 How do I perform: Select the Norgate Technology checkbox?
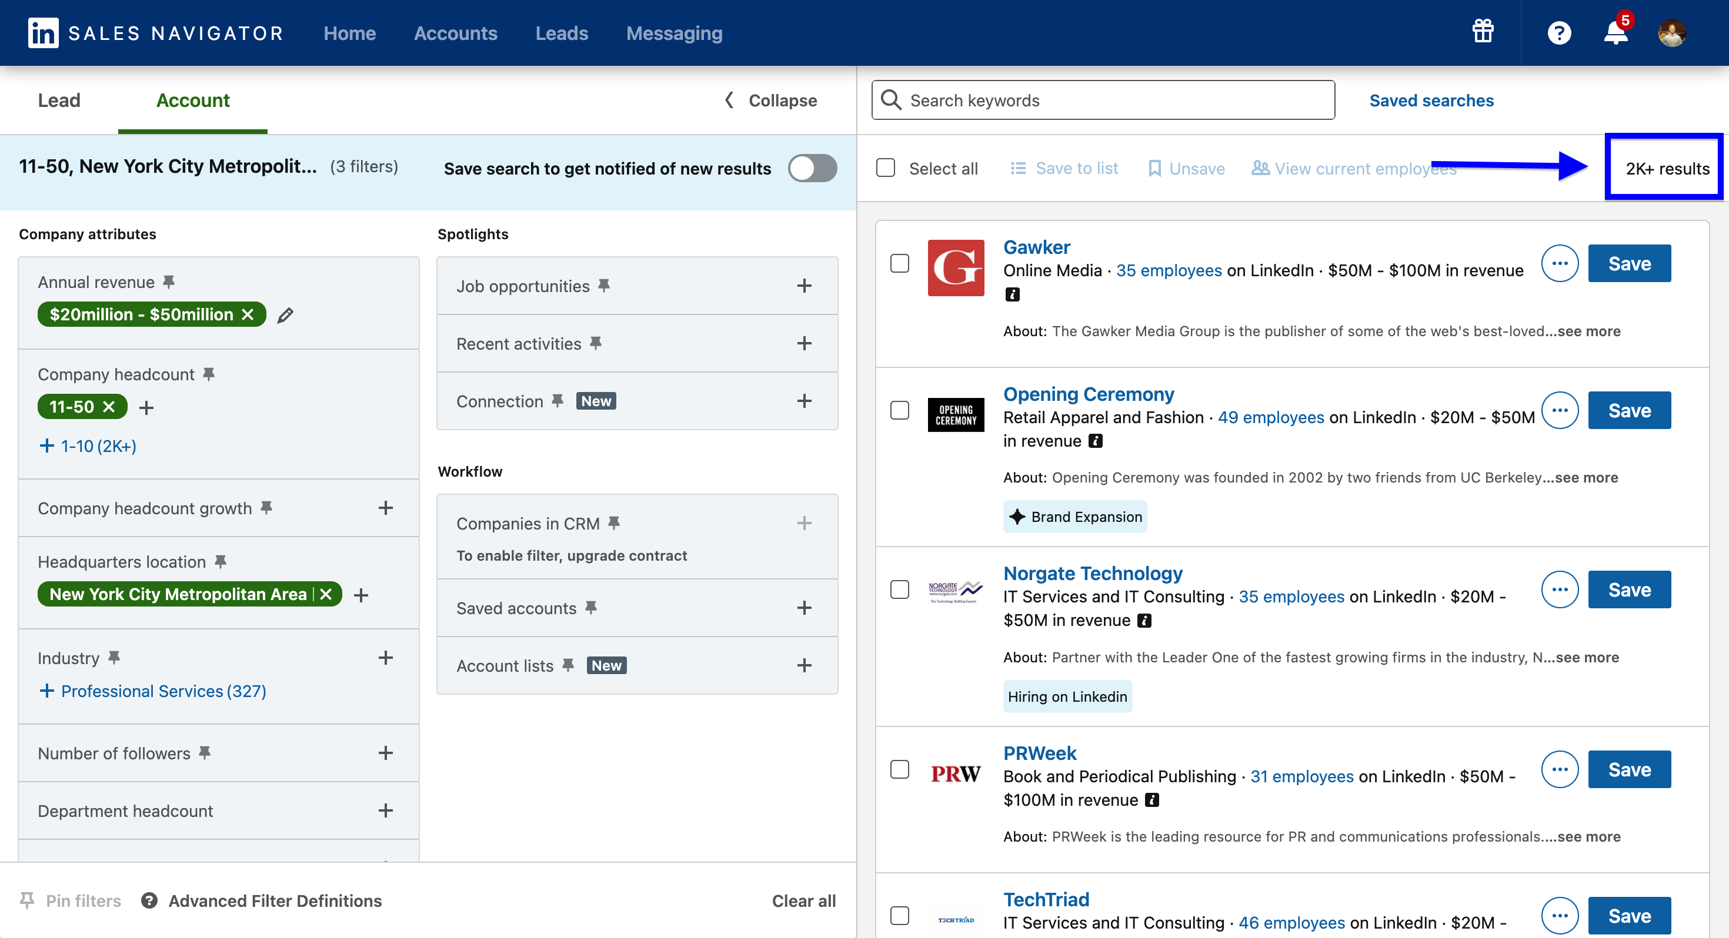(899, 589)
